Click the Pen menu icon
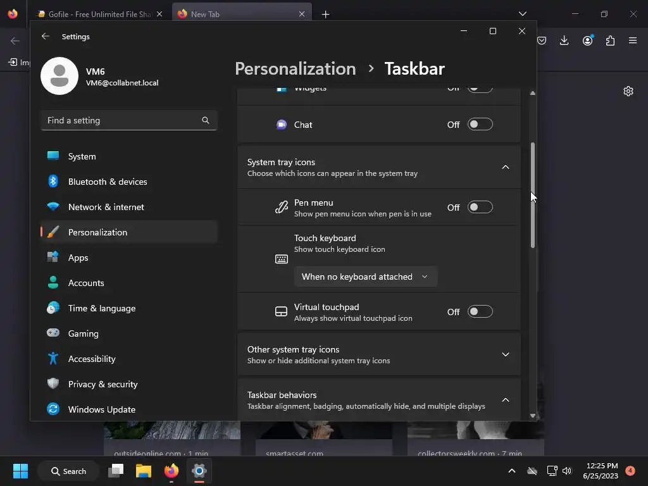The image size is (648, 486). (x=282, y=207)
